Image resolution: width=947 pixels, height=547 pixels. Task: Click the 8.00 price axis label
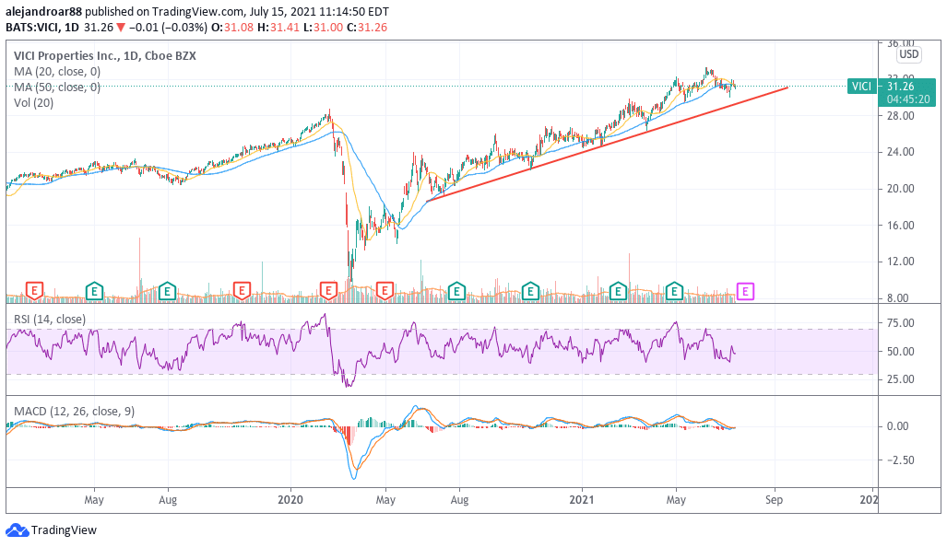pos(897,298)
